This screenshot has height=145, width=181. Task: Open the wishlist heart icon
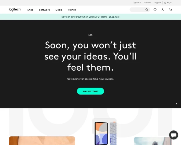155,10
